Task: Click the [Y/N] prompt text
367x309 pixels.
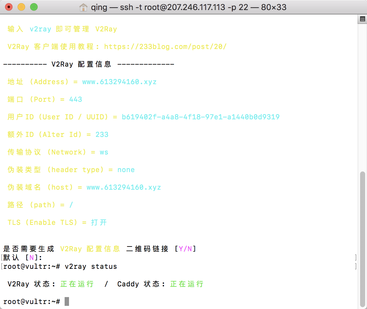Action: click(x=185, y=249)
